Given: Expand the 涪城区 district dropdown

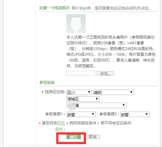Looking at the screenshot, I should click(83, 99).
